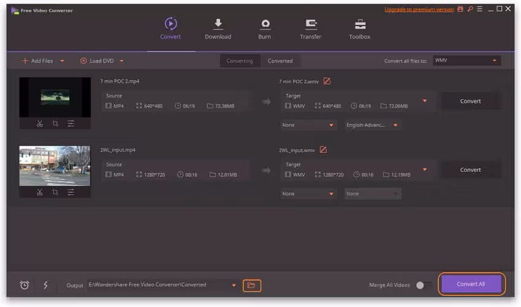Open English-Advanc... audio track dropdown
Screen dimensions: 521x307
(x=372, y=125)
